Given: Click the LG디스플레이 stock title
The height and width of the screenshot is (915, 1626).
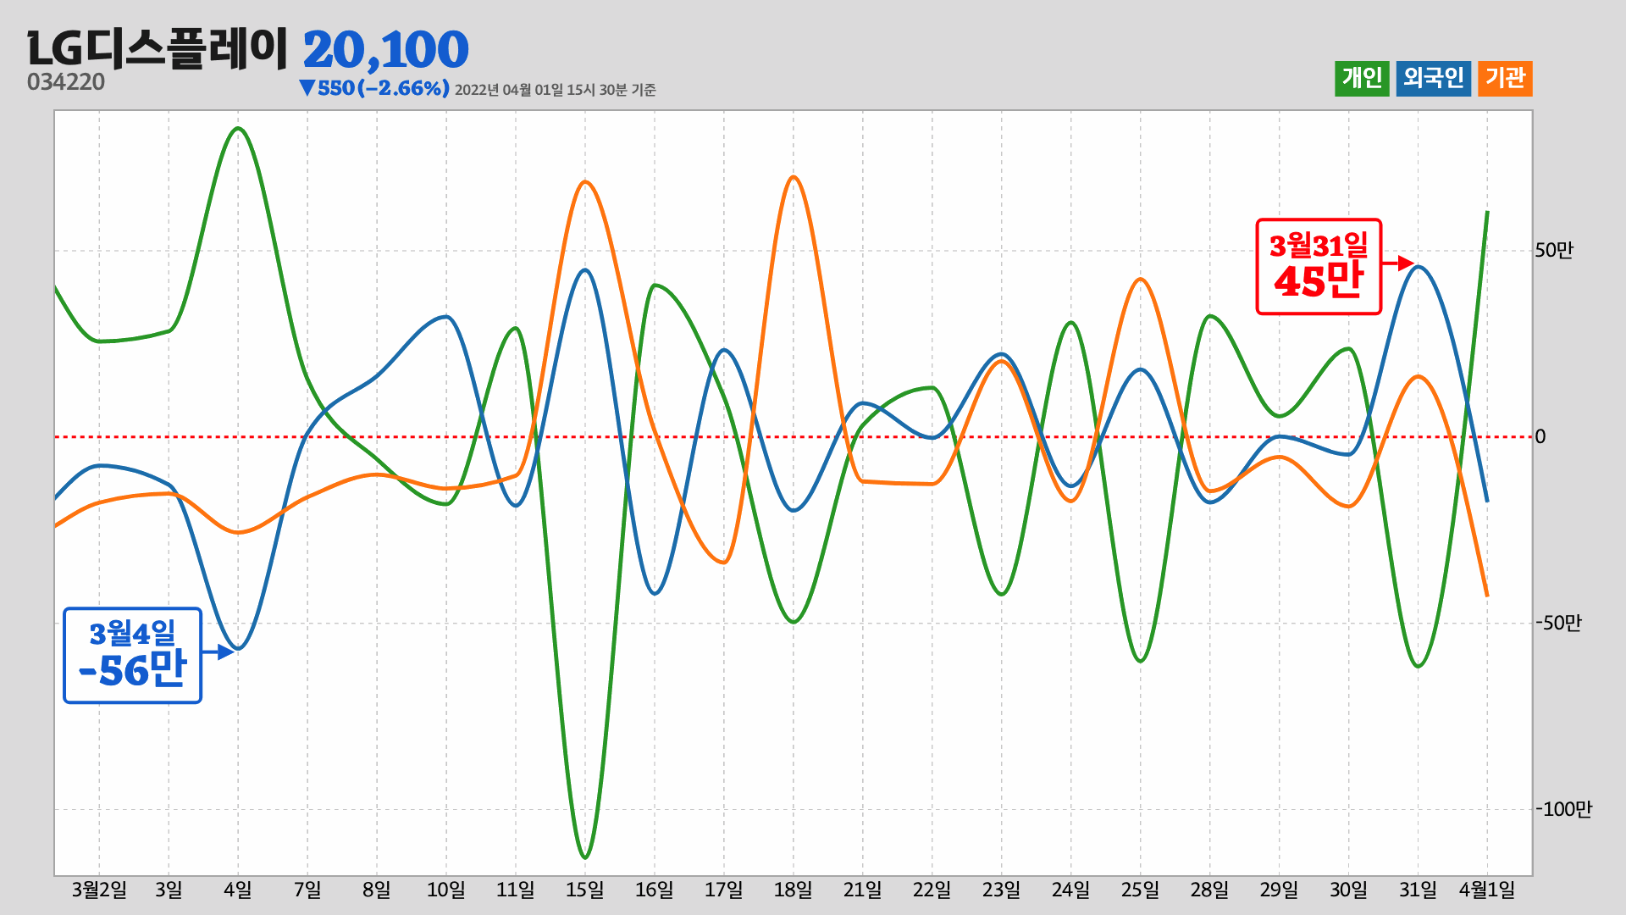Looking at the screenshot, I should pos(158,49).
